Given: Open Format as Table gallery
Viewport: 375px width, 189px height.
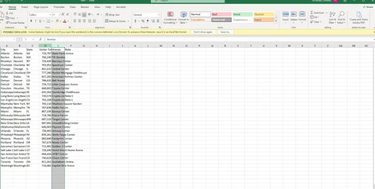Looking at the screenshot, I should pyautogui.click(x=183, y=18).
